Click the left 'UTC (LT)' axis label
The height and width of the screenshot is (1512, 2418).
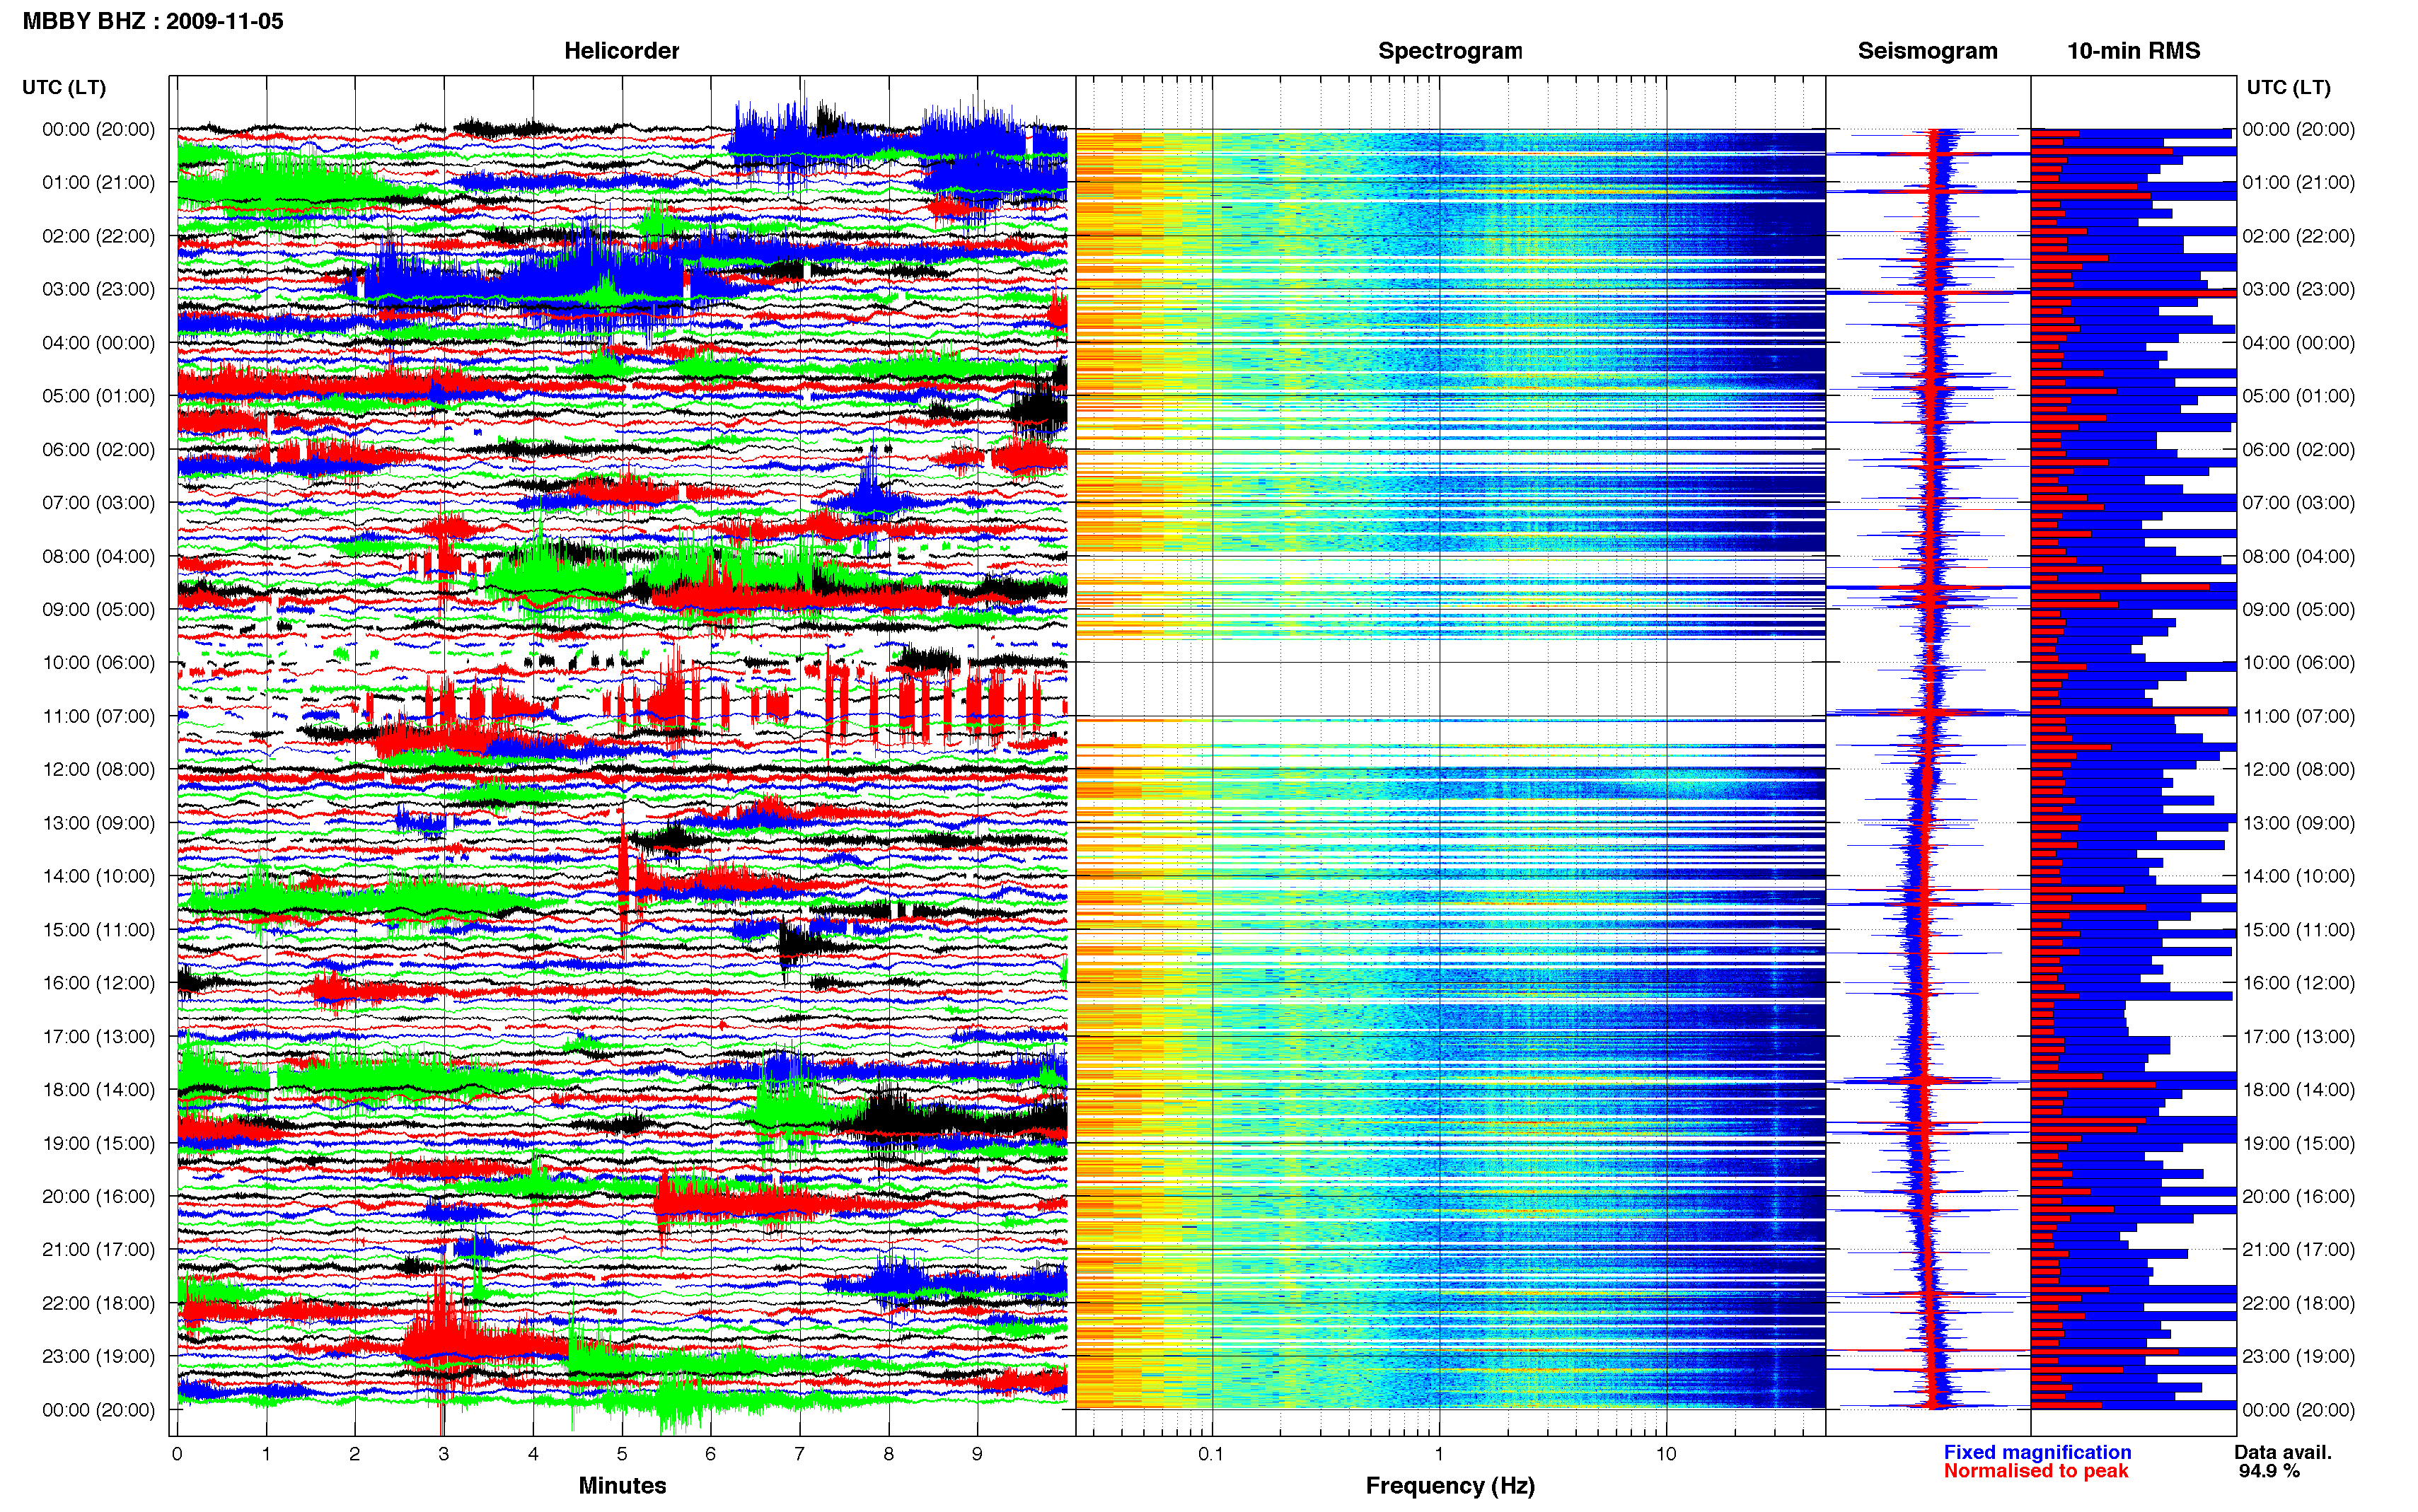click(x=64, y=88)
